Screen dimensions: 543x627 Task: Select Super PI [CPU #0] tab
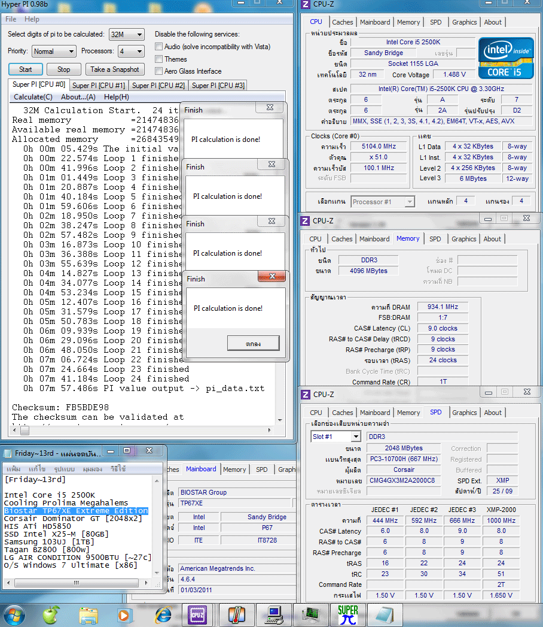(x=39, y=84)
